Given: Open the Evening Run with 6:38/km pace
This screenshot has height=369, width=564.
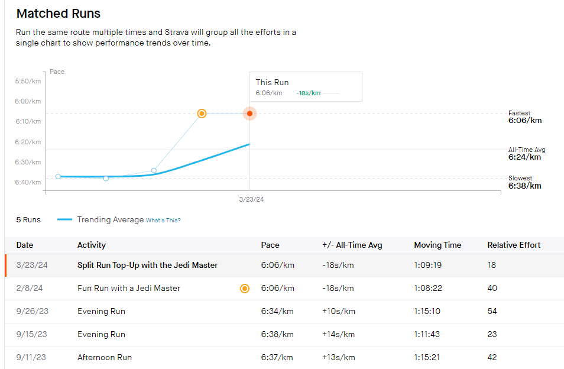Looking at the screenshot, I should pyautogui.click(x=101, y=335).
